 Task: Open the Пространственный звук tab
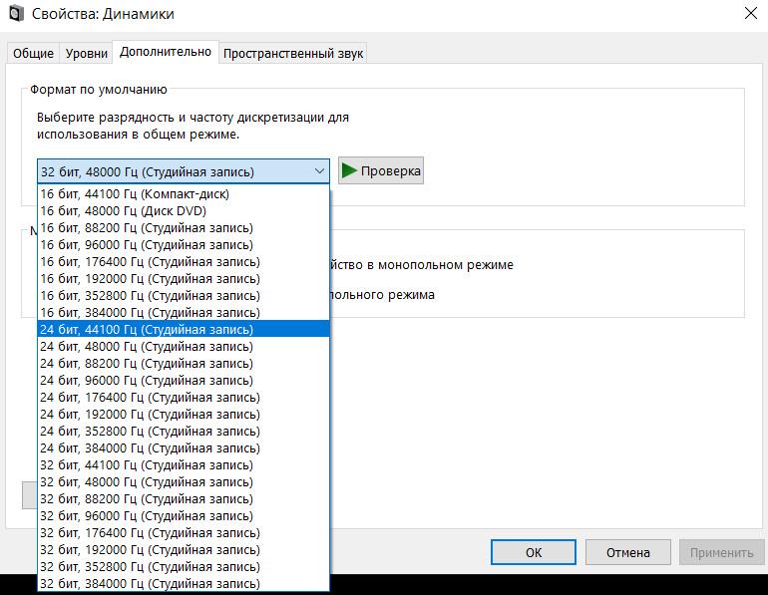pos(293,53)
